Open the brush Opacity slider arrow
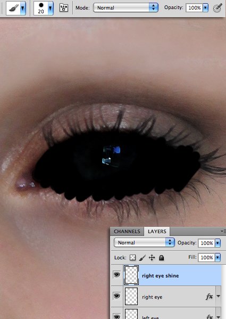This screenshot has height=319, width=226. (x=205, y=8)
